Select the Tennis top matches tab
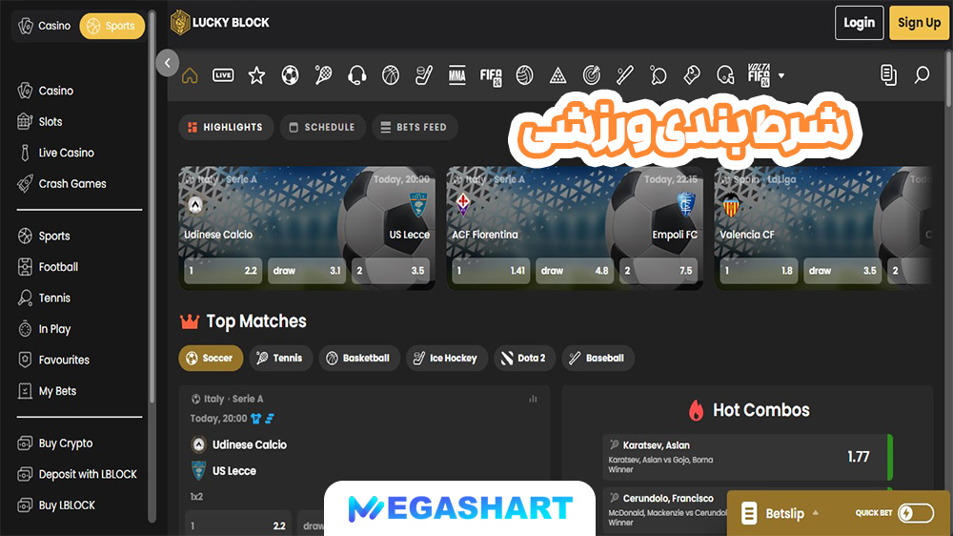Viewport: 953px width, 536px height. [x=281, y=358]
